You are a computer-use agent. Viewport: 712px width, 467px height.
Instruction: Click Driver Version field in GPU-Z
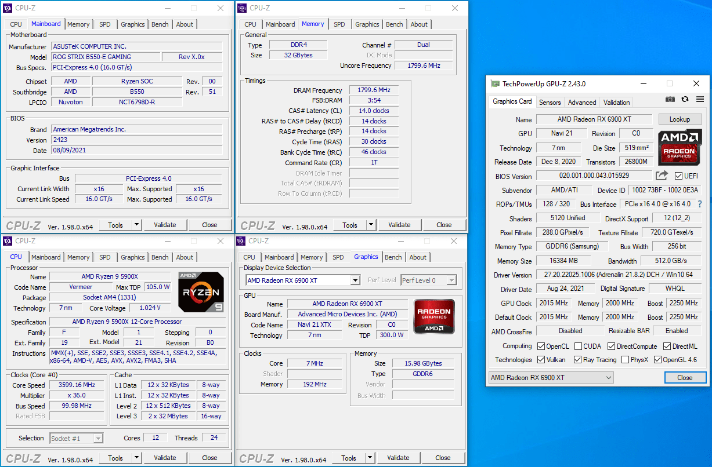point(619,275)
